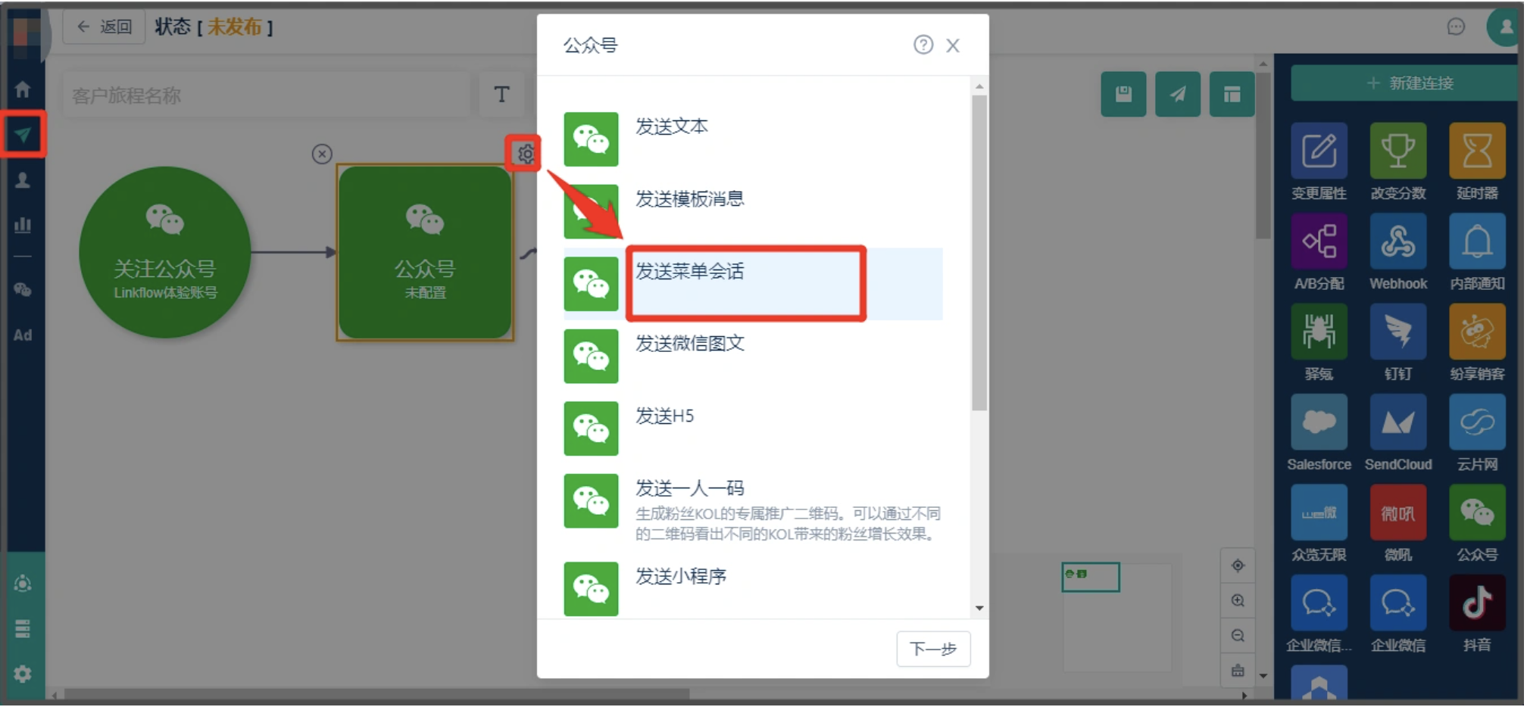This screenshot has height=707, width=1527.
Task: Select the 发送微信图文 option
Action: pyautogui.click(x=753, y=357)
